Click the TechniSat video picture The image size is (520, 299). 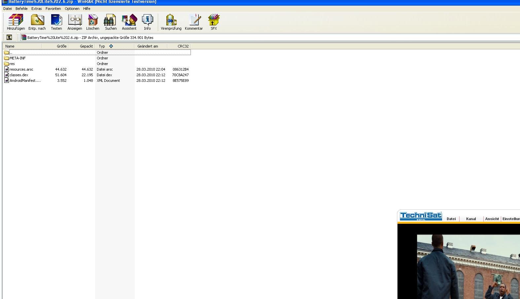click(x=468, y=267)
